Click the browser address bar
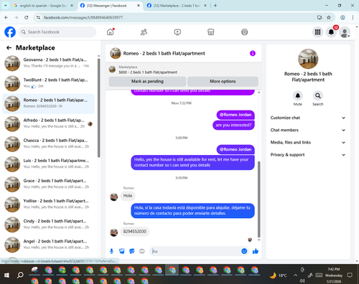Screen dimensions: 359x284 (x=177, y=17)
